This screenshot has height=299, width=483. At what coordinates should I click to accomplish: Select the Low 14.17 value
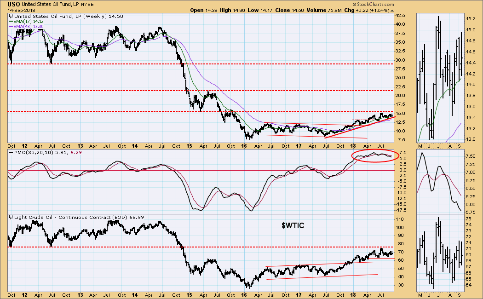(260, 10)
